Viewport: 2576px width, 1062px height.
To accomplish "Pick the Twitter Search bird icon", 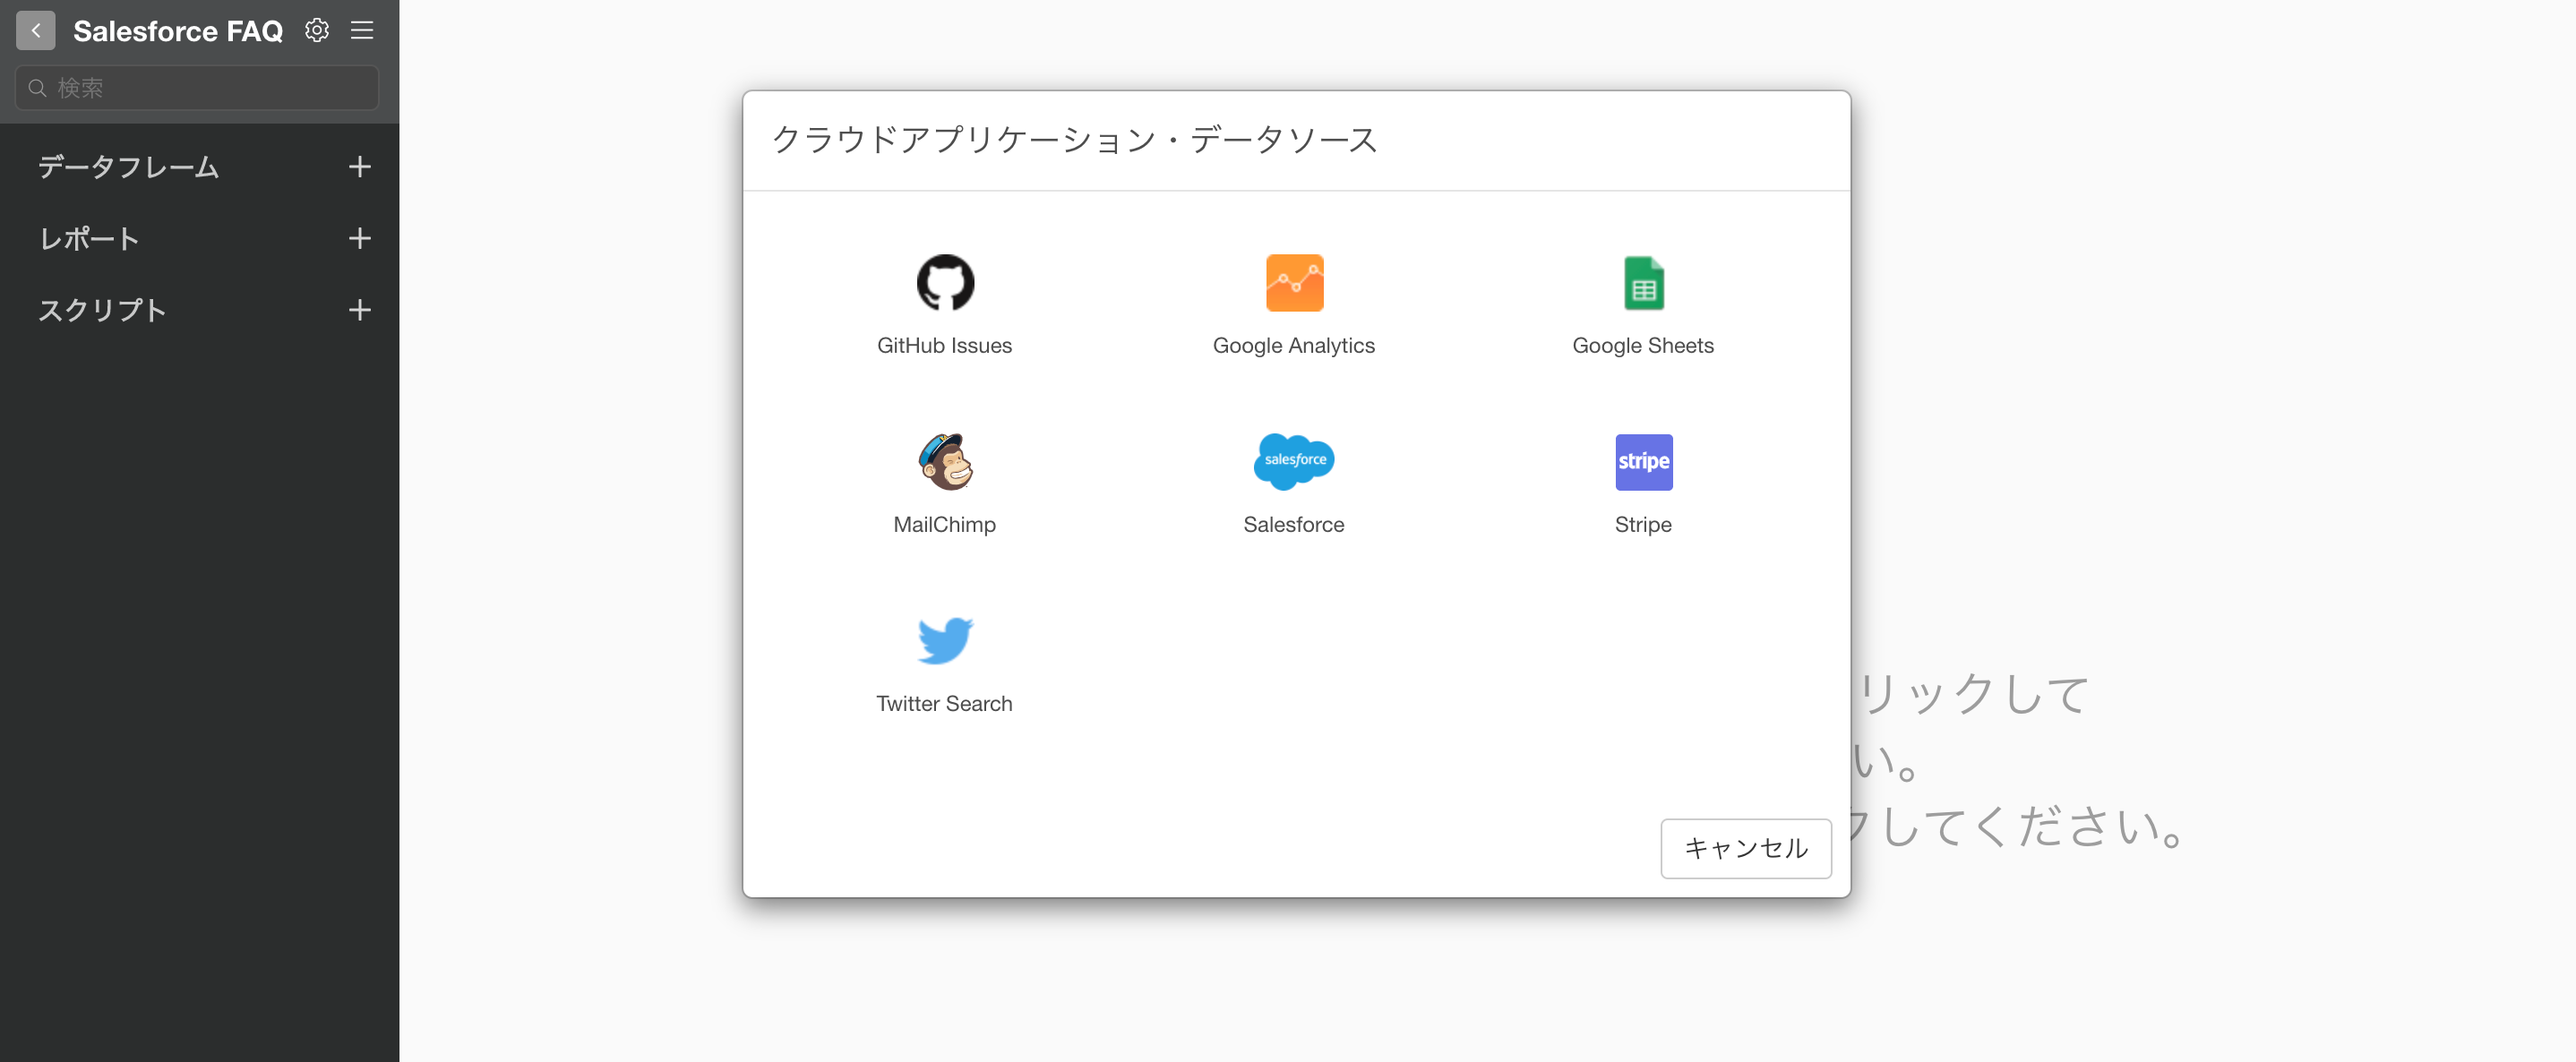I will tap(945, 641).
